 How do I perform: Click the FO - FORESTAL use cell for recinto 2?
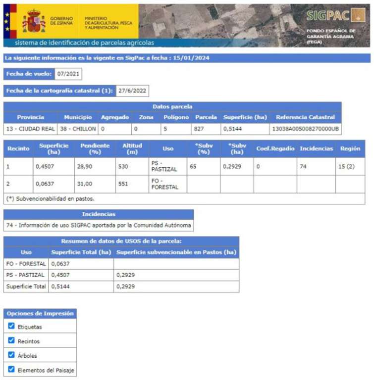pos(161,184)
